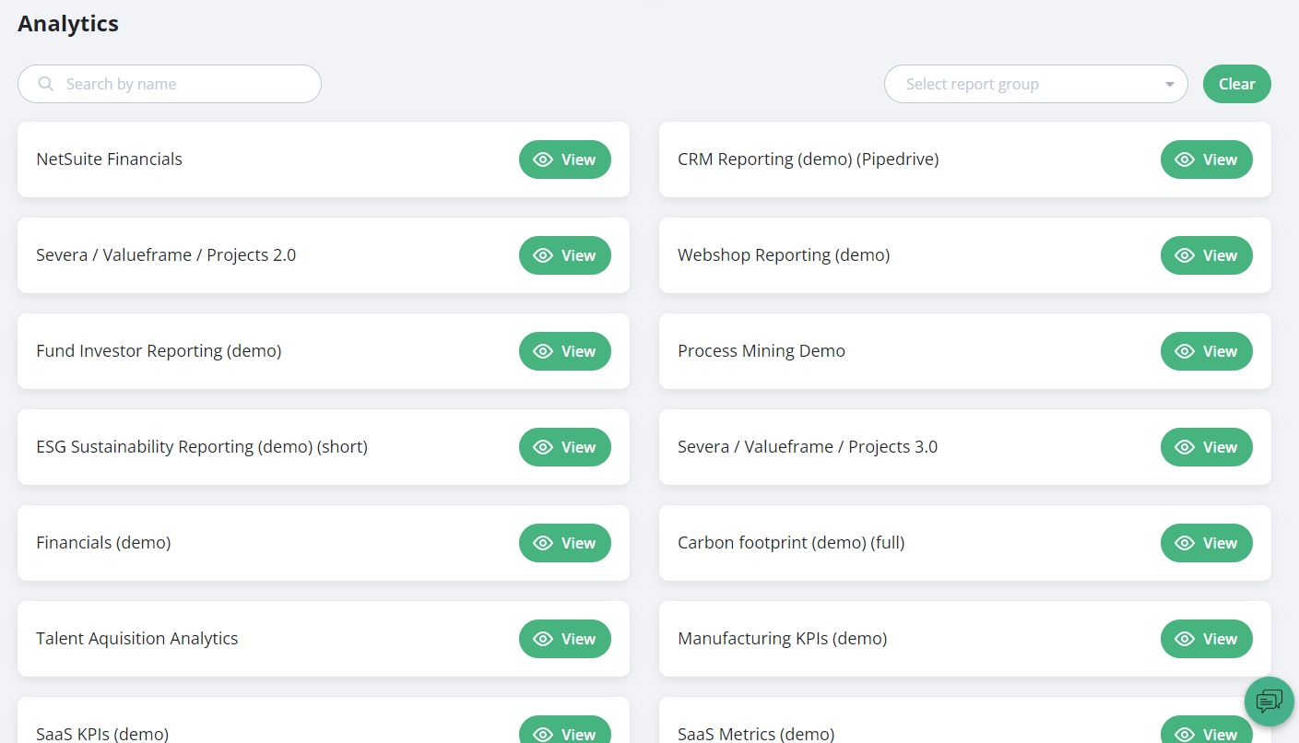
Task: View Fund Investor Reporting (demo) report
Action: pos(564,351)
